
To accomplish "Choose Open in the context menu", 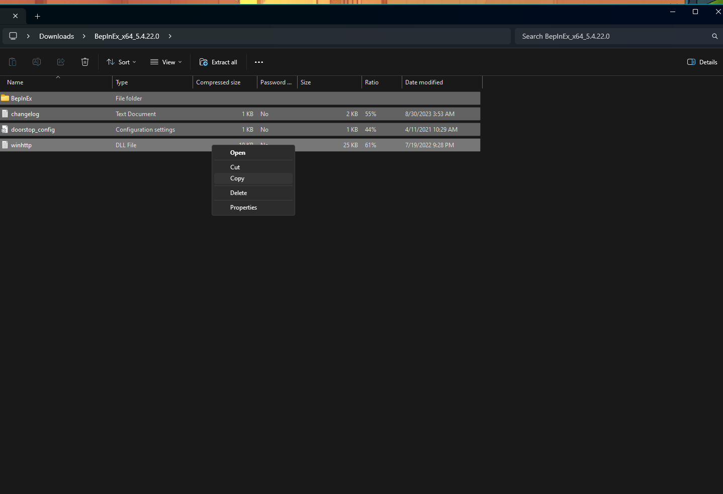I will point(253,153).
